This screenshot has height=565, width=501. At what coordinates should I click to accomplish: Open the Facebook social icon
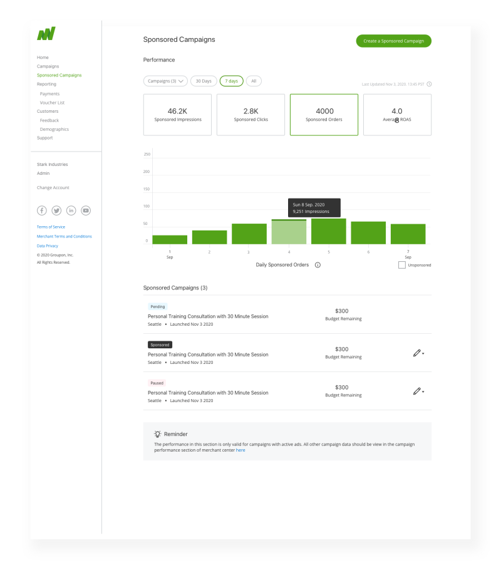pos(42,210)
